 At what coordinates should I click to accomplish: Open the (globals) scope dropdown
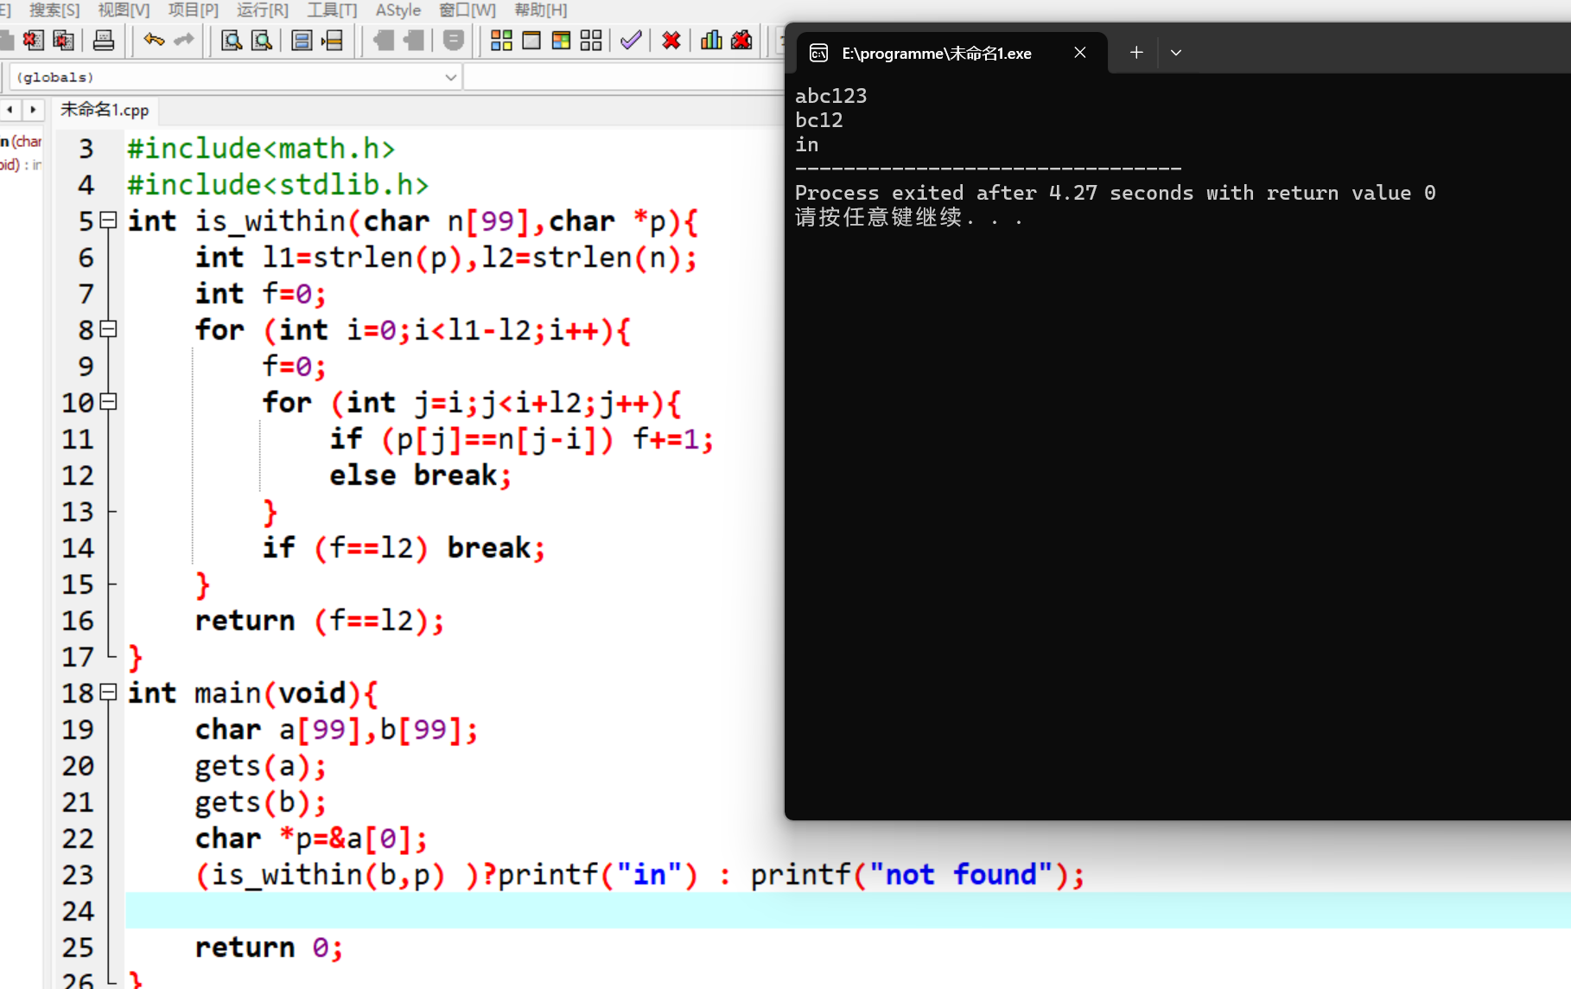pos(235,77)
